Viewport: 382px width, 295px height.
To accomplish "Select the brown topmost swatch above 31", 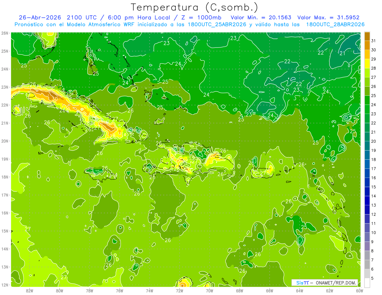I will 367,36.
